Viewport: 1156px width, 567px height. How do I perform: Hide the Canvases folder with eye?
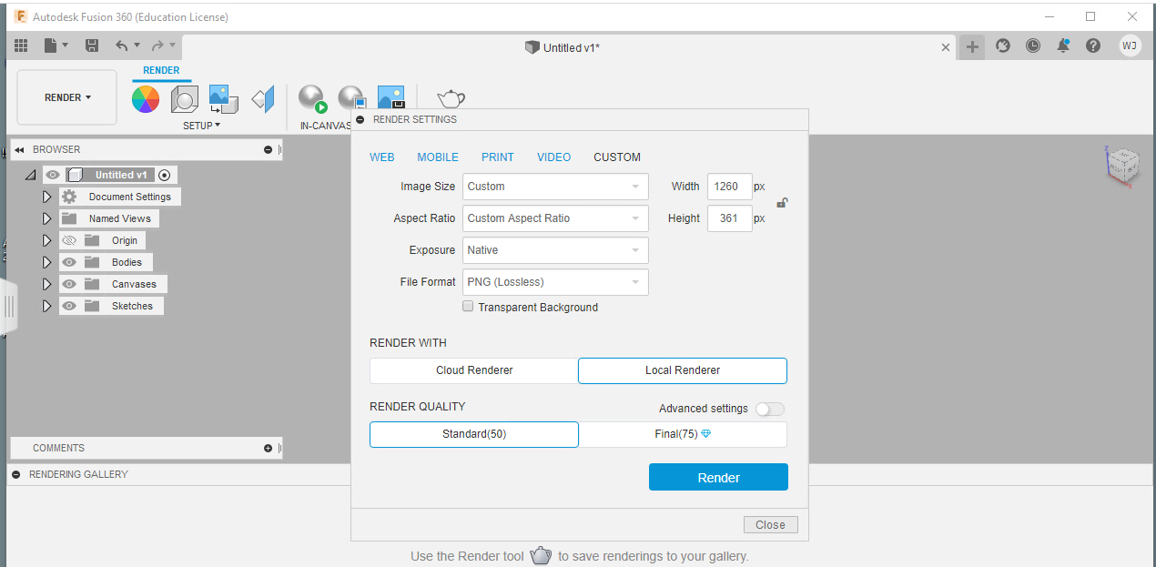tap(69, 284)
